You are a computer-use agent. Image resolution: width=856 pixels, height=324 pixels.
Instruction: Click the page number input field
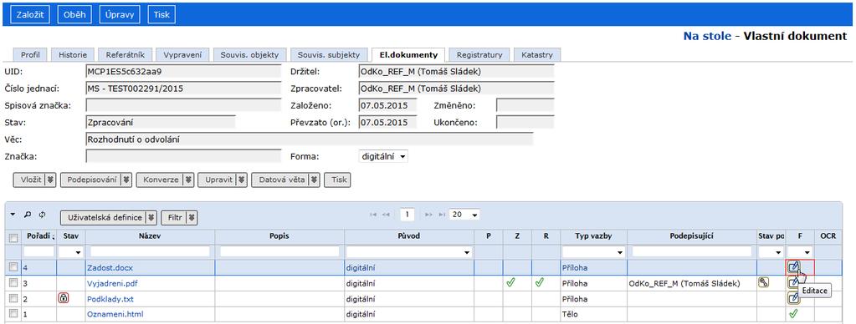(407, 215)
